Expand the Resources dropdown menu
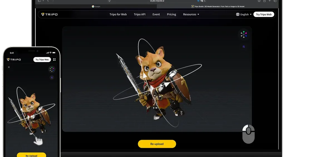314x157 pixels. 191,14
